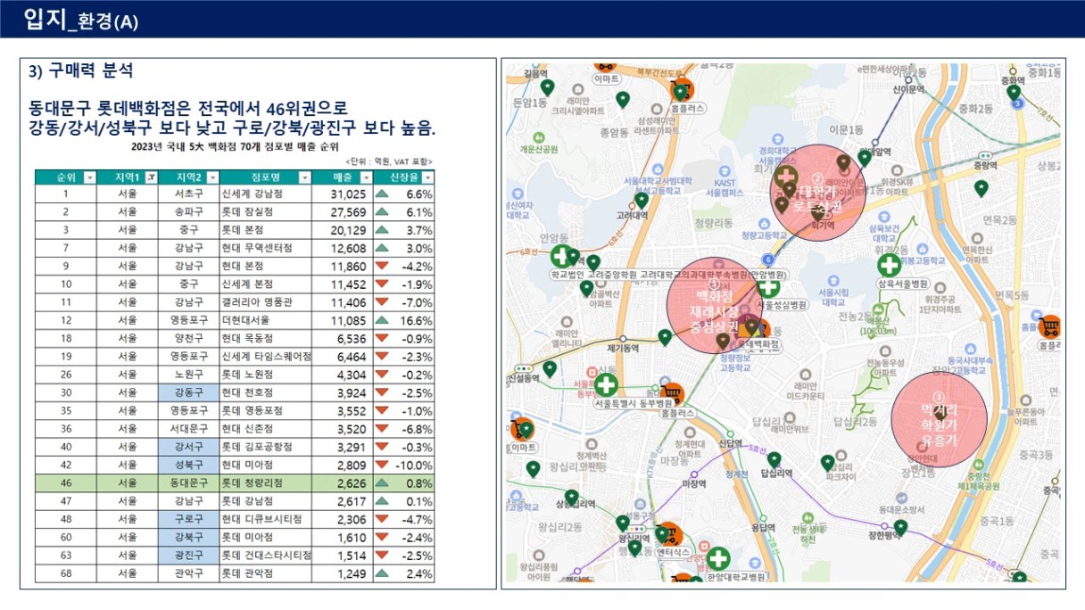The height and width of the screenshot is (610, 1085).
Task: Click the table caption '2023년 국내 5大 백화점 70개 점포별 매출 순위'
Action: point(235,147)
